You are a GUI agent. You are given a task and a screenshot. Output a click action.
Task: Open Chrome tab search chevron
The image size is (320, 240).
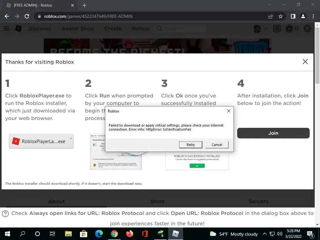pyautogui.click(x=270, y=4)
